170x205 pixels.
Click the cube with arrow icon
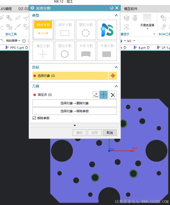tap(135, 18)
